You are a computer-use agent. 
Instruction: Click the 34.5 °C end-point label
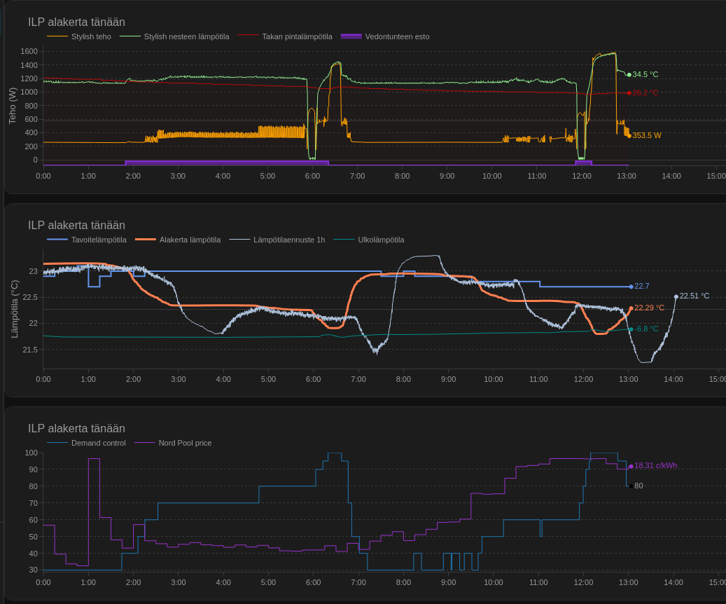pos(645,74)
